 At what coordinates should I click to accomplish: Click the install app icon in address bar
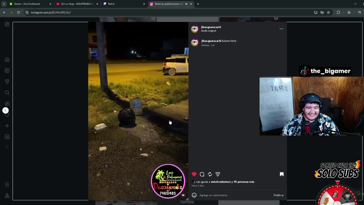tap(316, 12)
